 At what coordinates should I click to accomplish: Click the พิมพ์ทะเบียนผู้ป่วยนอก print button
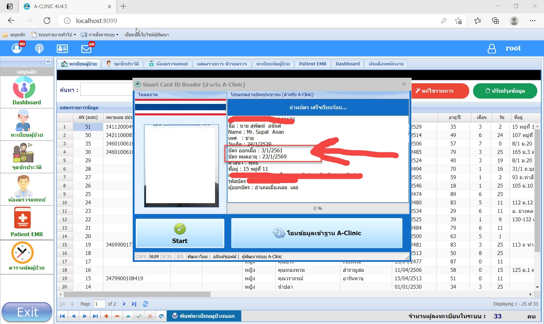pos(204,316)
